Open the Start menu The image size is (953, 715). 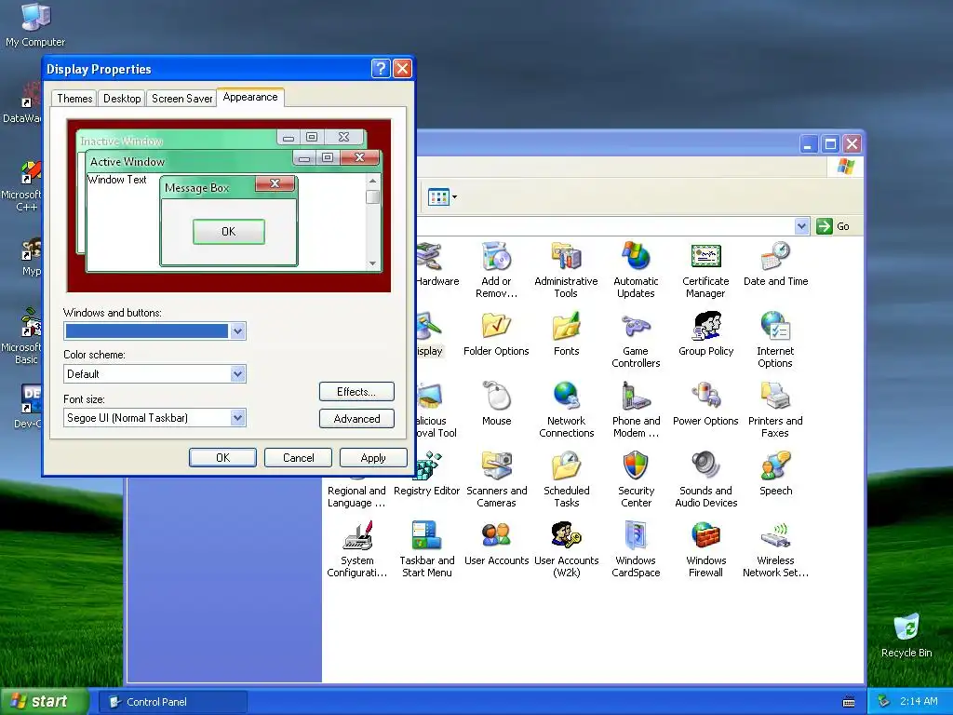coord(43,701)
